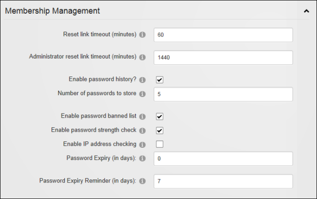Toggle the Enable password strength check checkbox
Viewport: 317px width, 199px height.
tap(159, 130)
